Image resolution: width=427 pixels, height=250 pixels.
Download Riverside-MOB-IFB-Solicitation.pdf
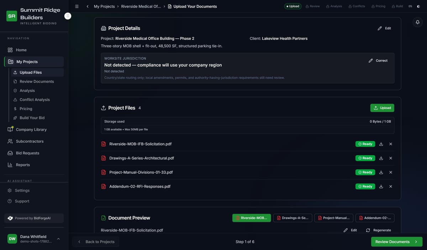(381, 144)
